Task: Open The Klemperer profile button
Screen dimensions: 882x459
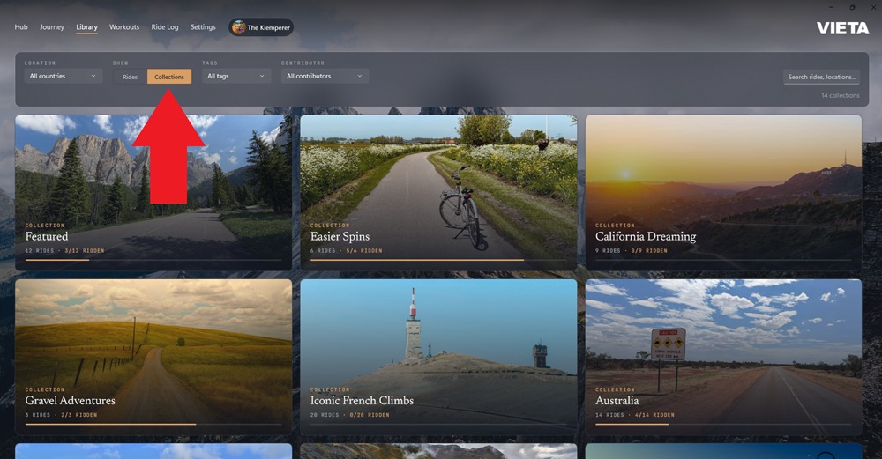Action: coord(261,27)
